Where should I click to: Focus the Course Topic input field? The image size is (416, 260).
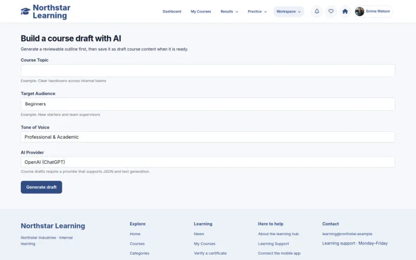click(x=208, y=71)
